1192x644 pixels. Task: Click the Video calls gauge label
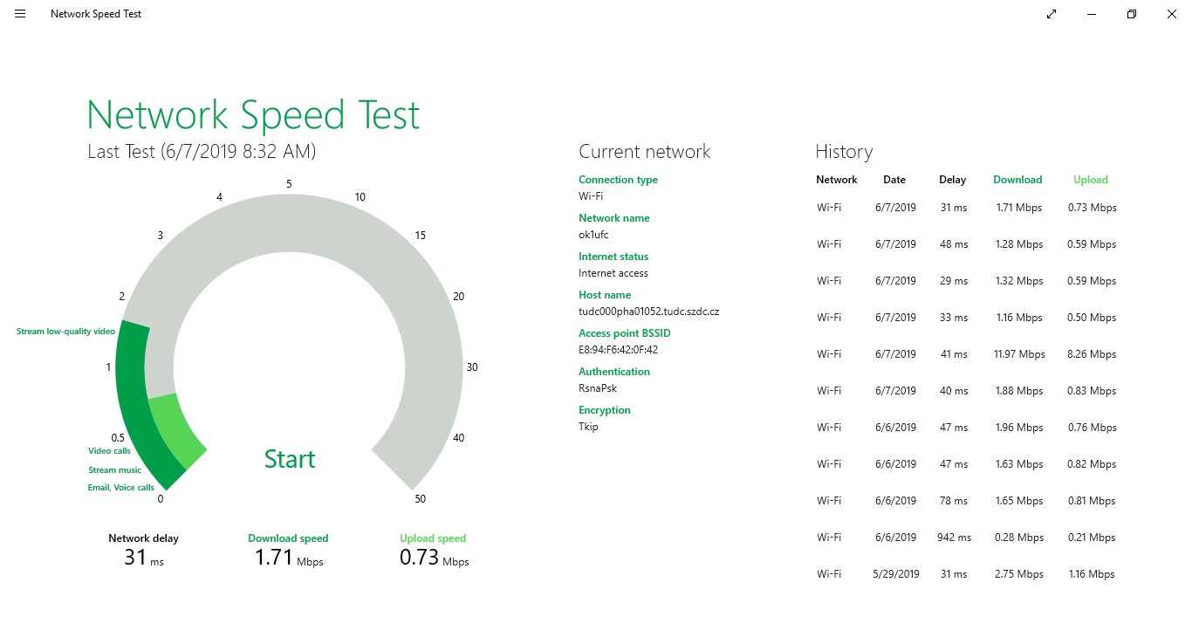tap(109, 451)
